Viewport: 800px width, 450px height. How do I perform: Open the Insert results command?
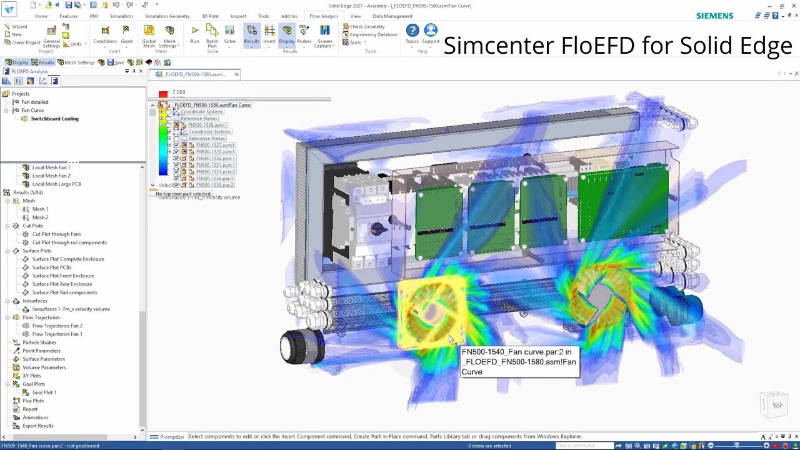pyautogui.click(x=269, y=34)
